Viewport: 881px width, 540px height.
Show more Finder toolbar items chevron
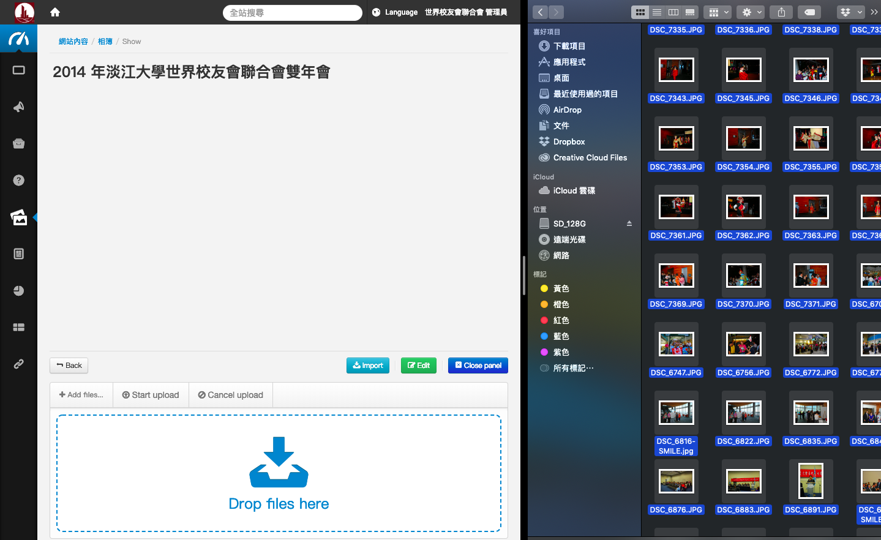(x=874, y=12)
